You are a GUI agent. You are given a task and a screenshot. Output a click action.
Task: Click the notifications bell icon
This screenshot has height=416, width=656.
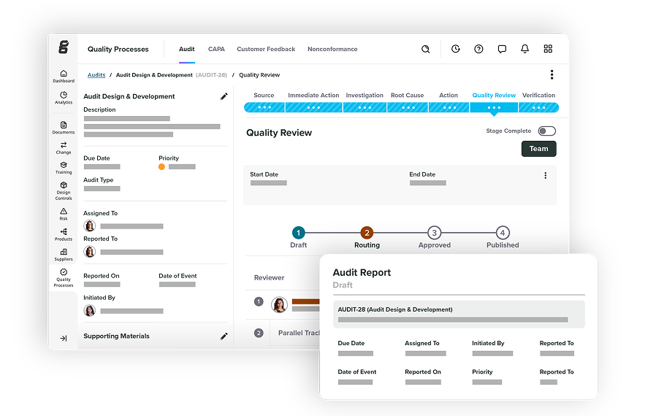[x=525, y=49]
